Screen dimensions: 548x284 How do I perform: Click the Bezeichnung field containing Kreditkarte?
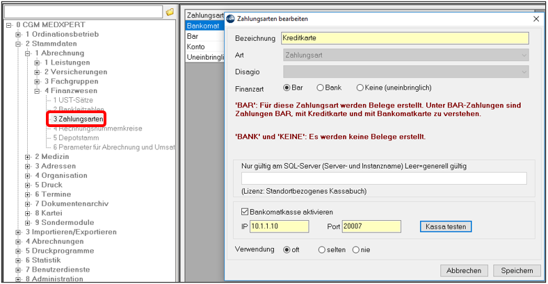[x=405, y=38]
